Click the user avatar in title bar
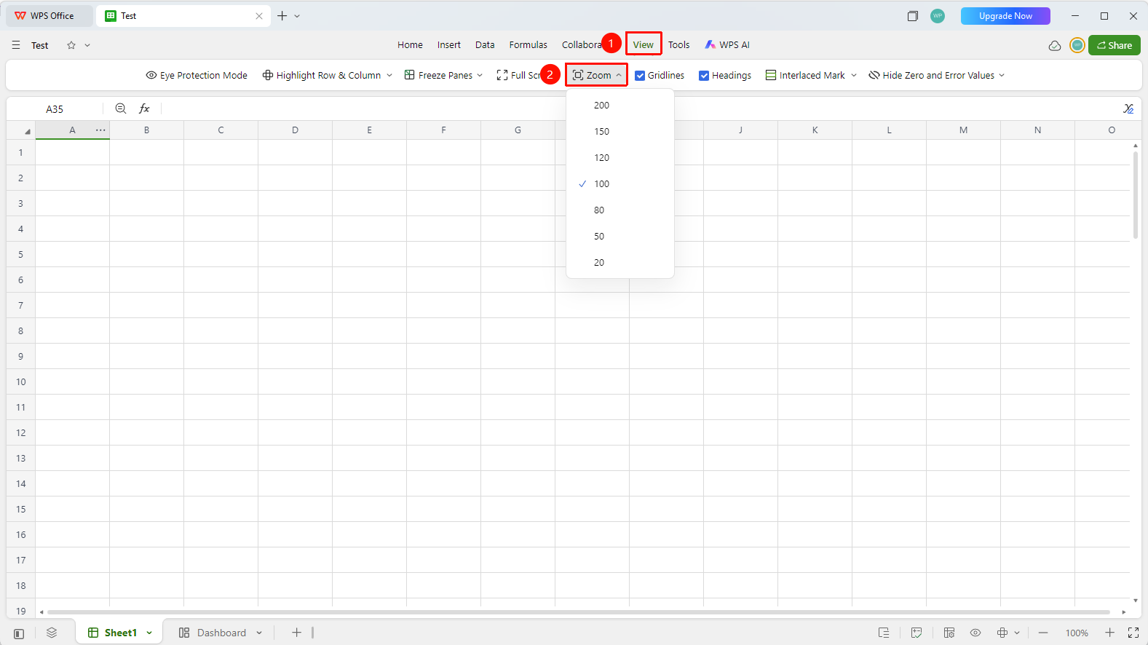 tap(938, 16)
